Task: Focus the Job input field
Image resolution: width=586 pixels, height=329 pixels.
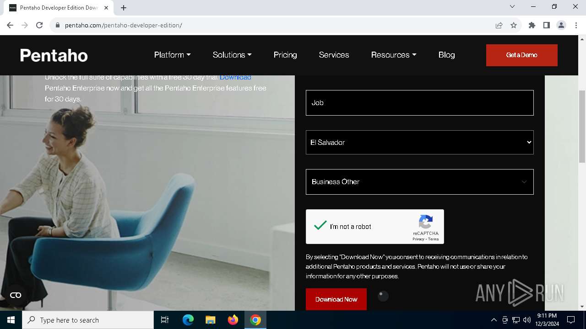Action: pyautogui.click(x=420, y=103)
